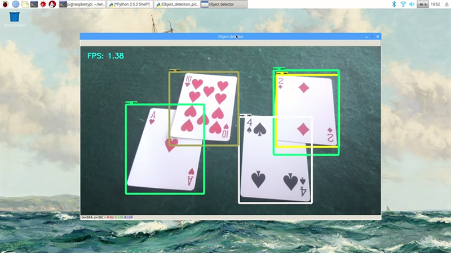Image resolution: width=451 pixels, height=253 pixels.
Task: Click the CPU usage monitor in tray
Action: point(422,4)
